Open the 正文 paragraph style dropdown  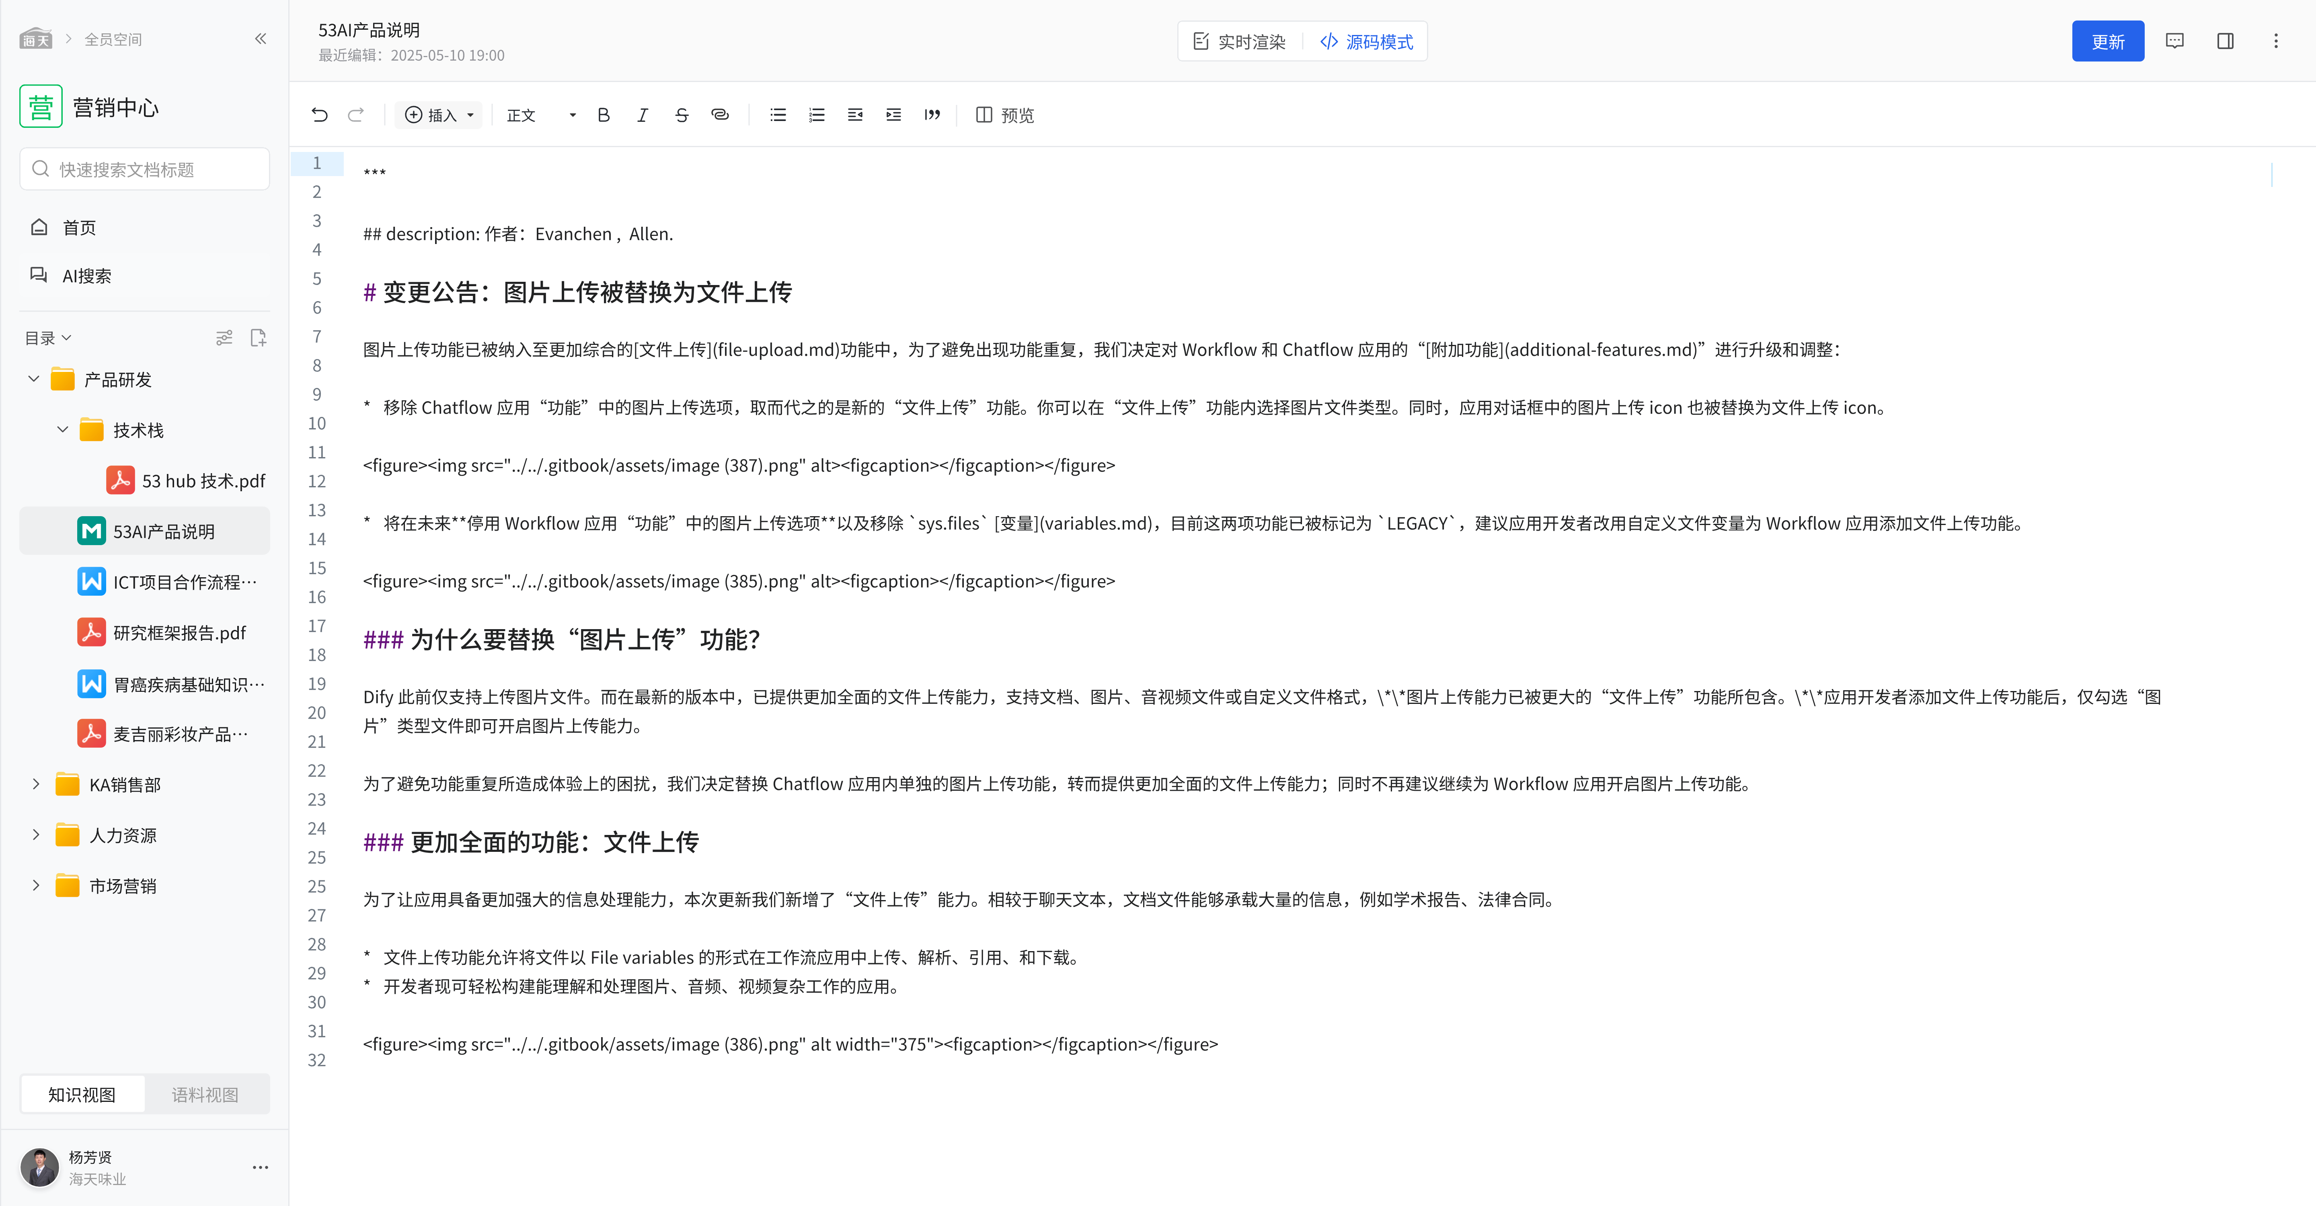click(540, 115)
